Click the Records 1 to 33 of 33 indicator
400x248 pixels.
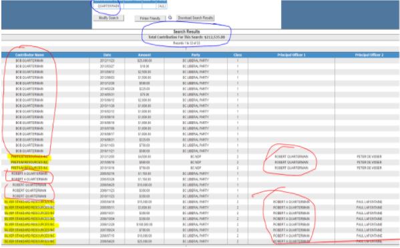pyautogui.click(x=186, y=43)
